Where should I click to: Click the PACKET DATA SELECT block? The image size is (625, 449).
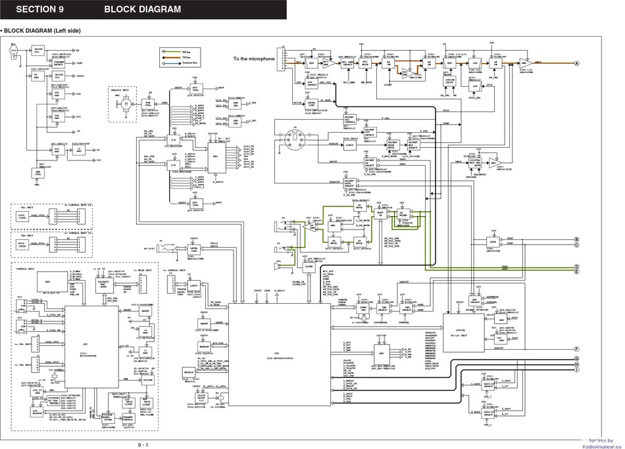click(x=349, y=183)
